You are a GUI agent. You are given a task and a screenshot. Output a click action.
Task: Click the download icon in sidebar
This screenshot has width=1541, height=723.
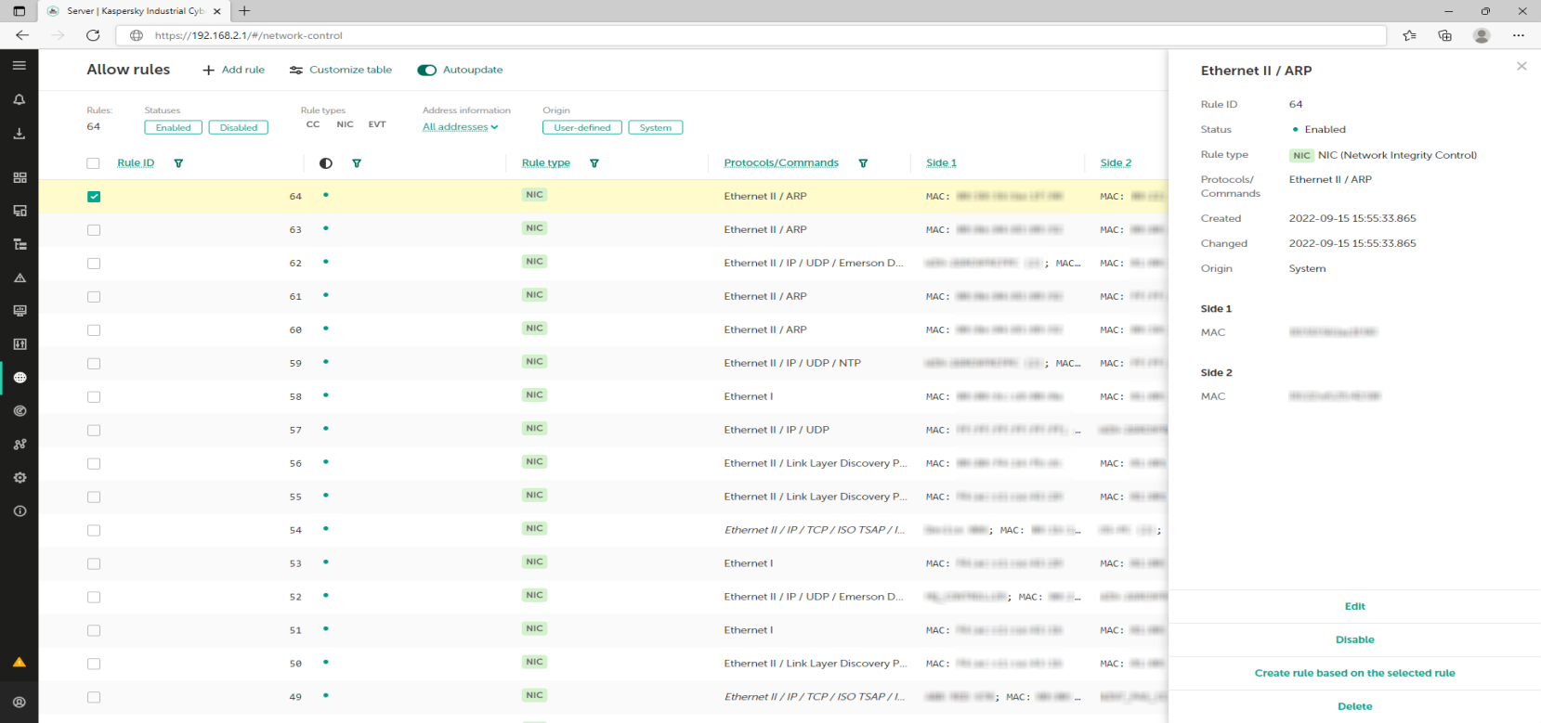click(20, 134)
